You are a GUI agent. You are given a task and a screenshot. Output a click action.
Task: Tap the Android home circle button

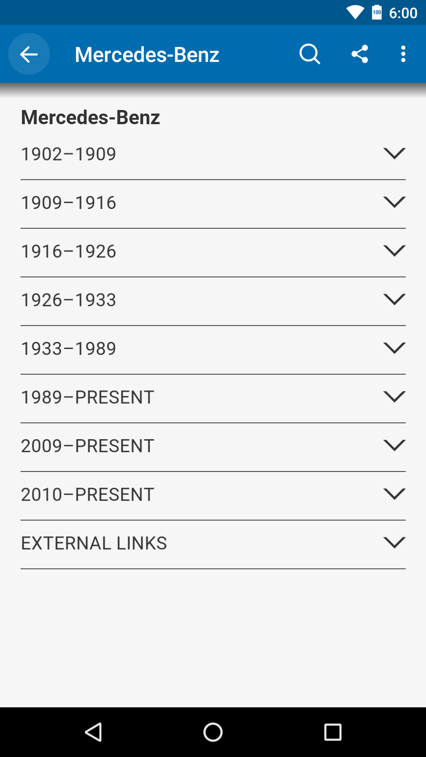213,732
